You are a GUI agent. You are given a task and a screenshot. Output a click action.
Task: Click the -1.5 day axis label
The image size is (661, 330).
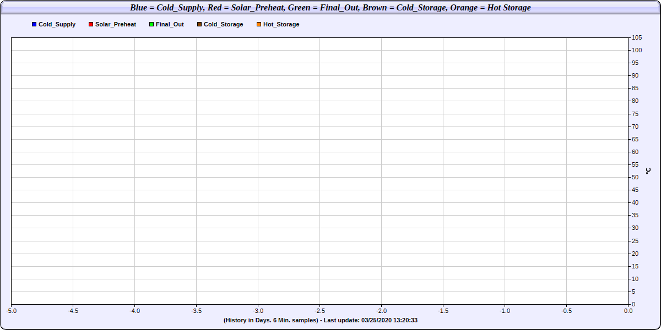point(443,311)
